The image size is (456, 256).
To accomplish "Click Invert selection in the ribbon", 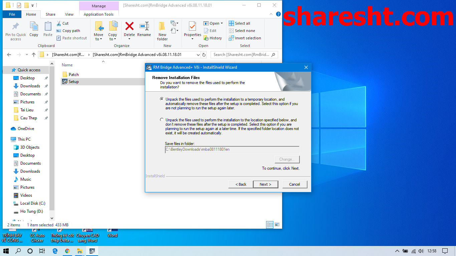I will coord(245,38).
